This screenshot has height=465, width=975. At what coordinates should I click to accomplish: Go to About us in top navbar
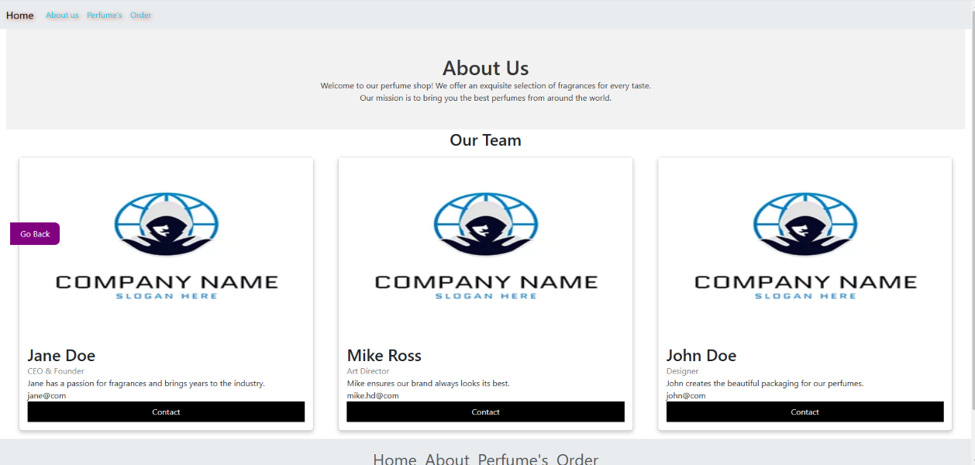click(62, 15)
